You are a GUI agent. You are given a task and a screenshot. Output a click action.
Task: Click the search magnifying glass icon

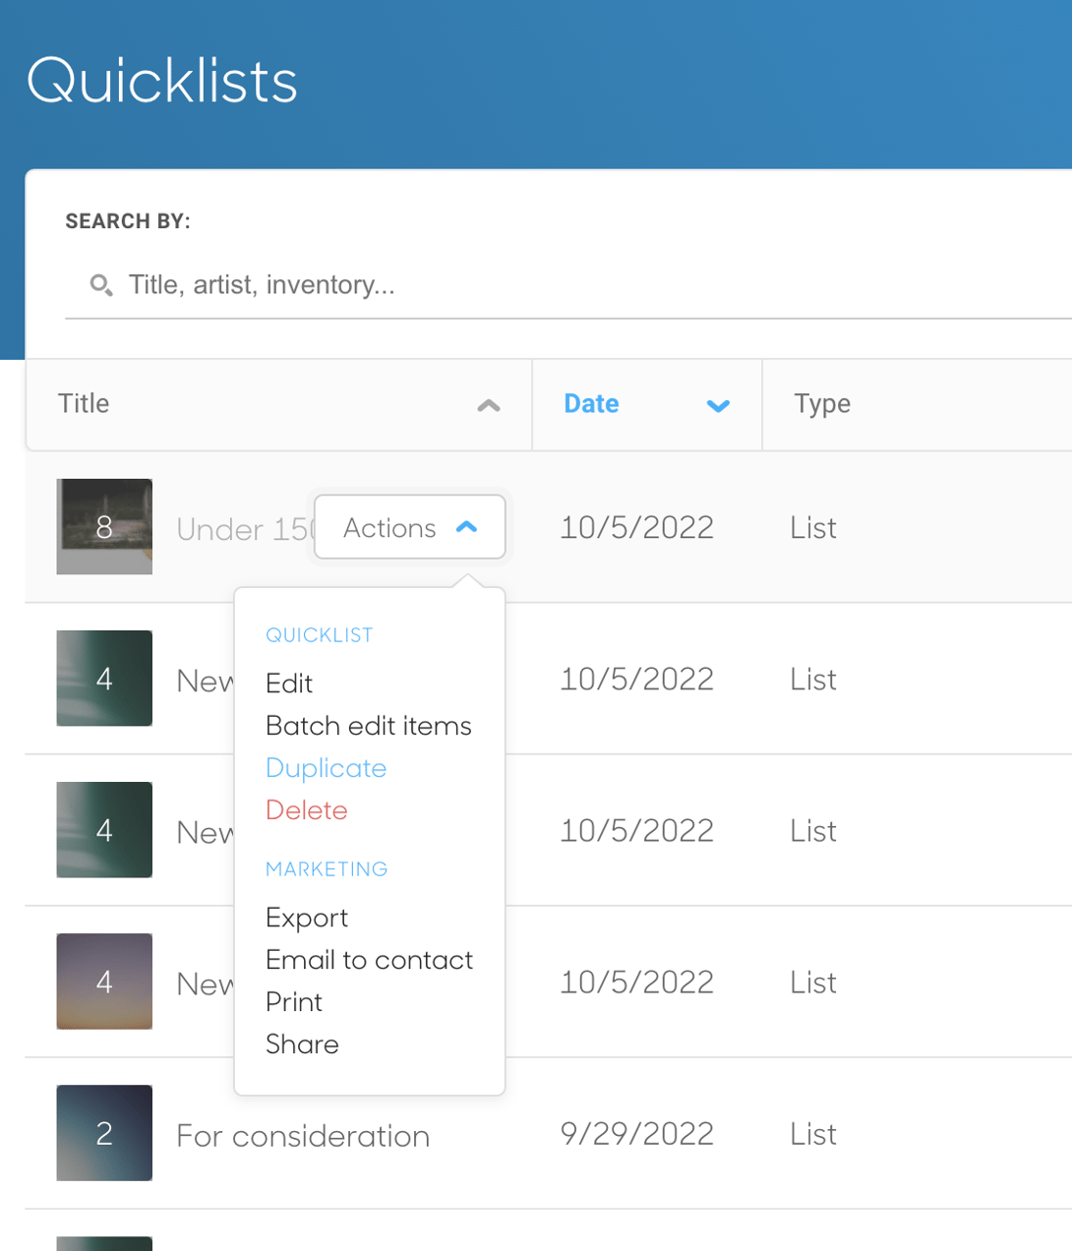[x=100, y=285]
